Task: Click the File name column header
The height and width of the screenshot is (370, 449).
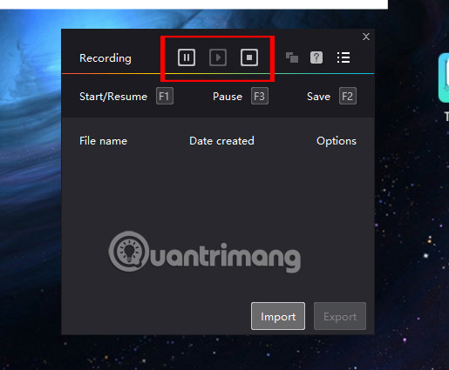Action: 103,141
